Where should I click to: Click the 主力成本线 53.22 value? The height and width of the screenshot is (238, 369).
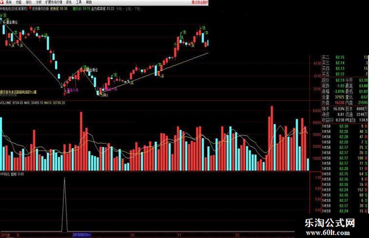click(x=103, y=9)
